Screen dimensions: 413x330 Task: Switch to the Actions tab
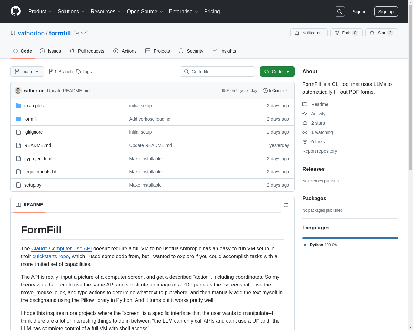[125, 51]
